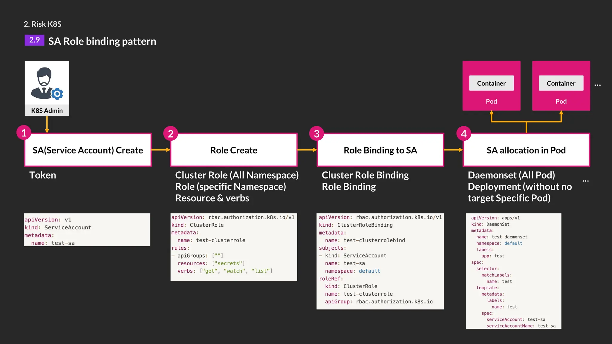Click the ellipsis beside Daemonset text
This screenshot has width=612, height=344.
pos(585,181)
